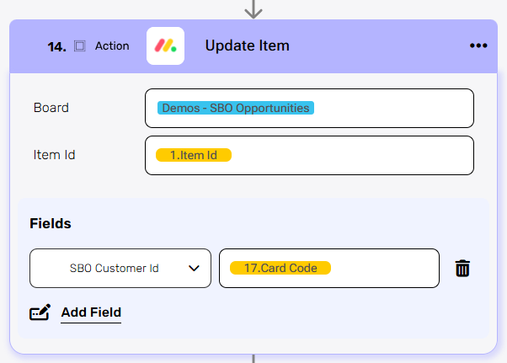Click the monday.com app icon
507x363 pixels.
[x=165, y=45]
